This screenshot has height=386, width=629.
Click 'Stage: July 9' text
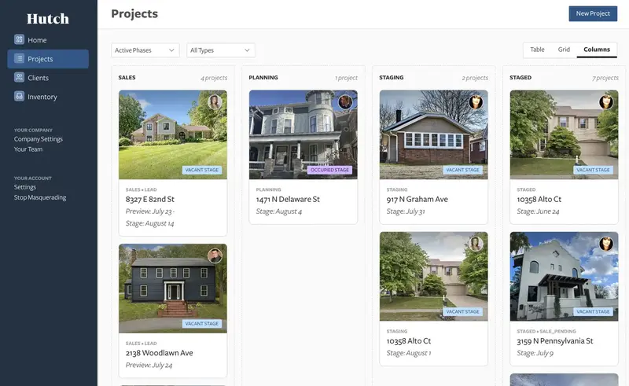coord(535,353)
